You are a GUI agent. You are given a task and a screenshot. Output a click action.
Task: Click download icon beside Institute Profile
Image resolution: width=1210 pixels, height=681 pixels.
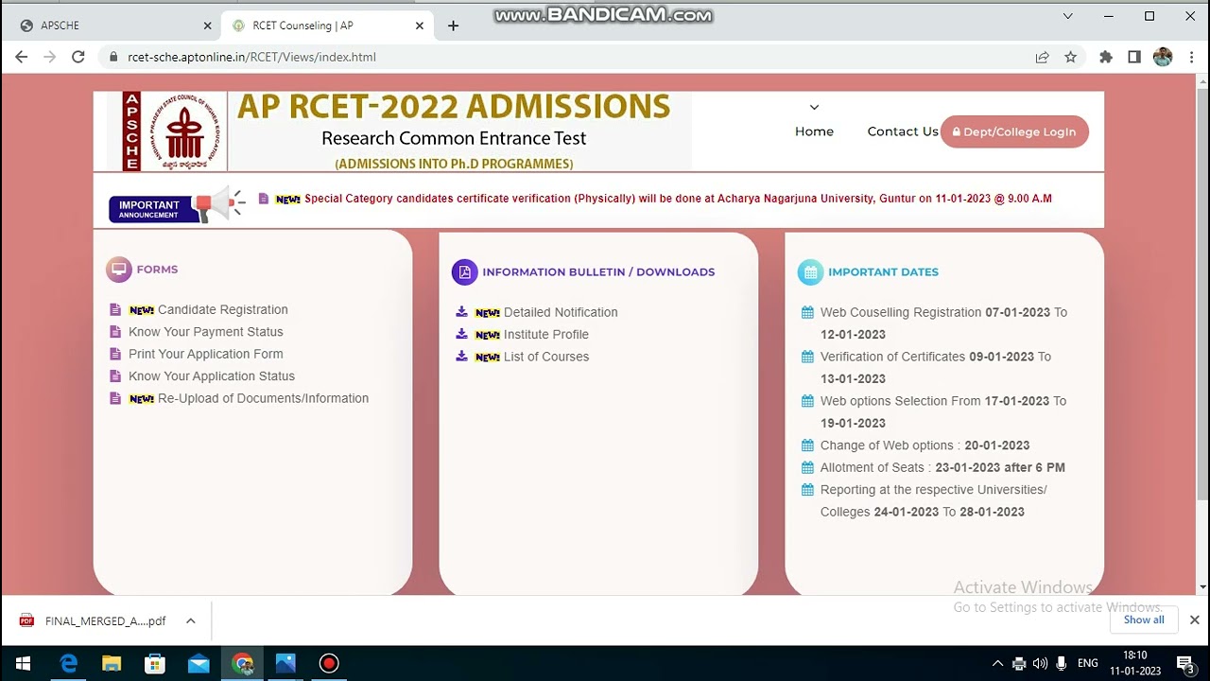pyautogui.click(x=461, y=334)
